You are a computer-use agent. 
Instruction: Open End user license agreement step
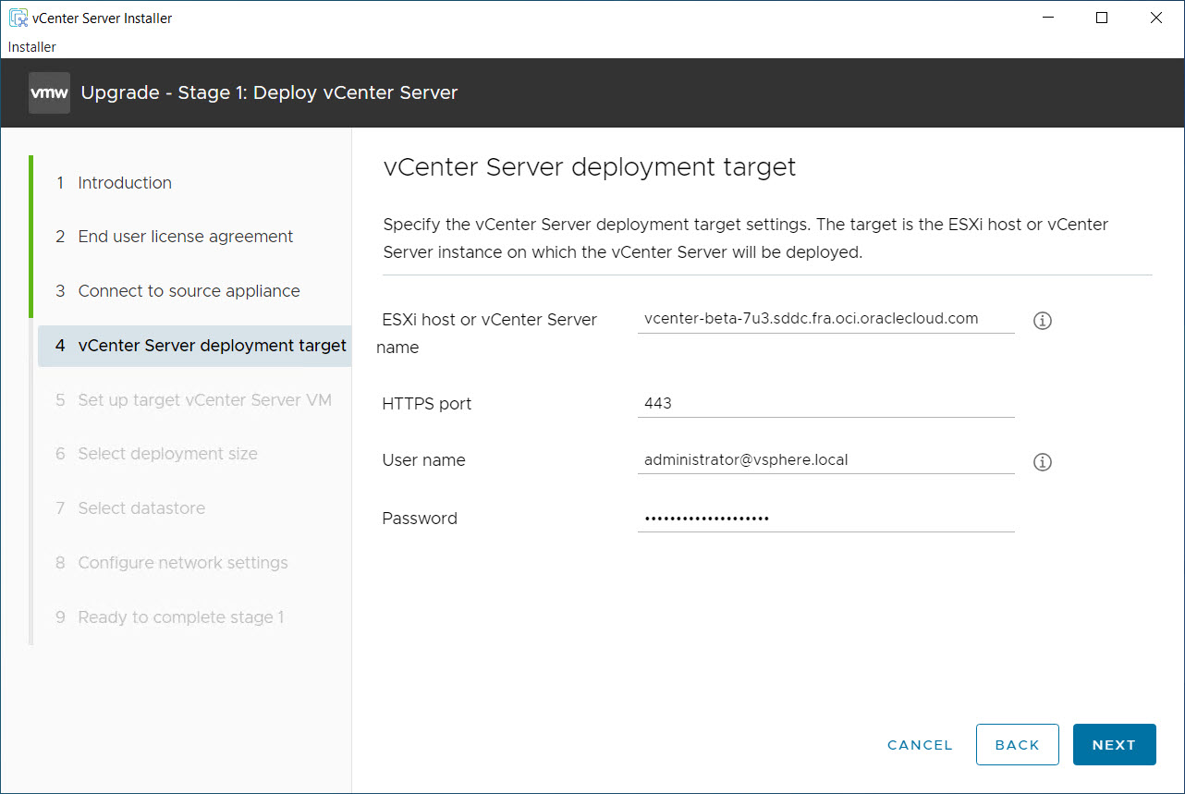click(185, 237)
